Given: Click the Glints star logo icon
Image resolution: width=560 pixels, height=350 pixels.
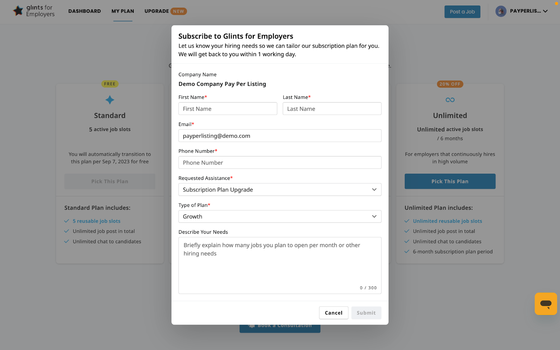Looking at the screenshot, I should [18, 11].
